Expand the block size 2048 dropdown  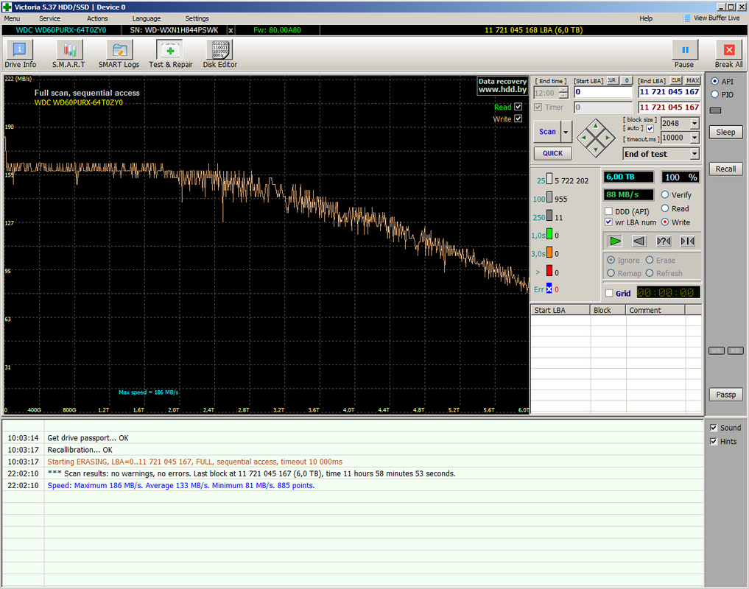(694, 124)
